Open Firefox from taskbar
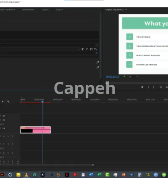Viewport: 168px width, 178px height. pos(123,175)
